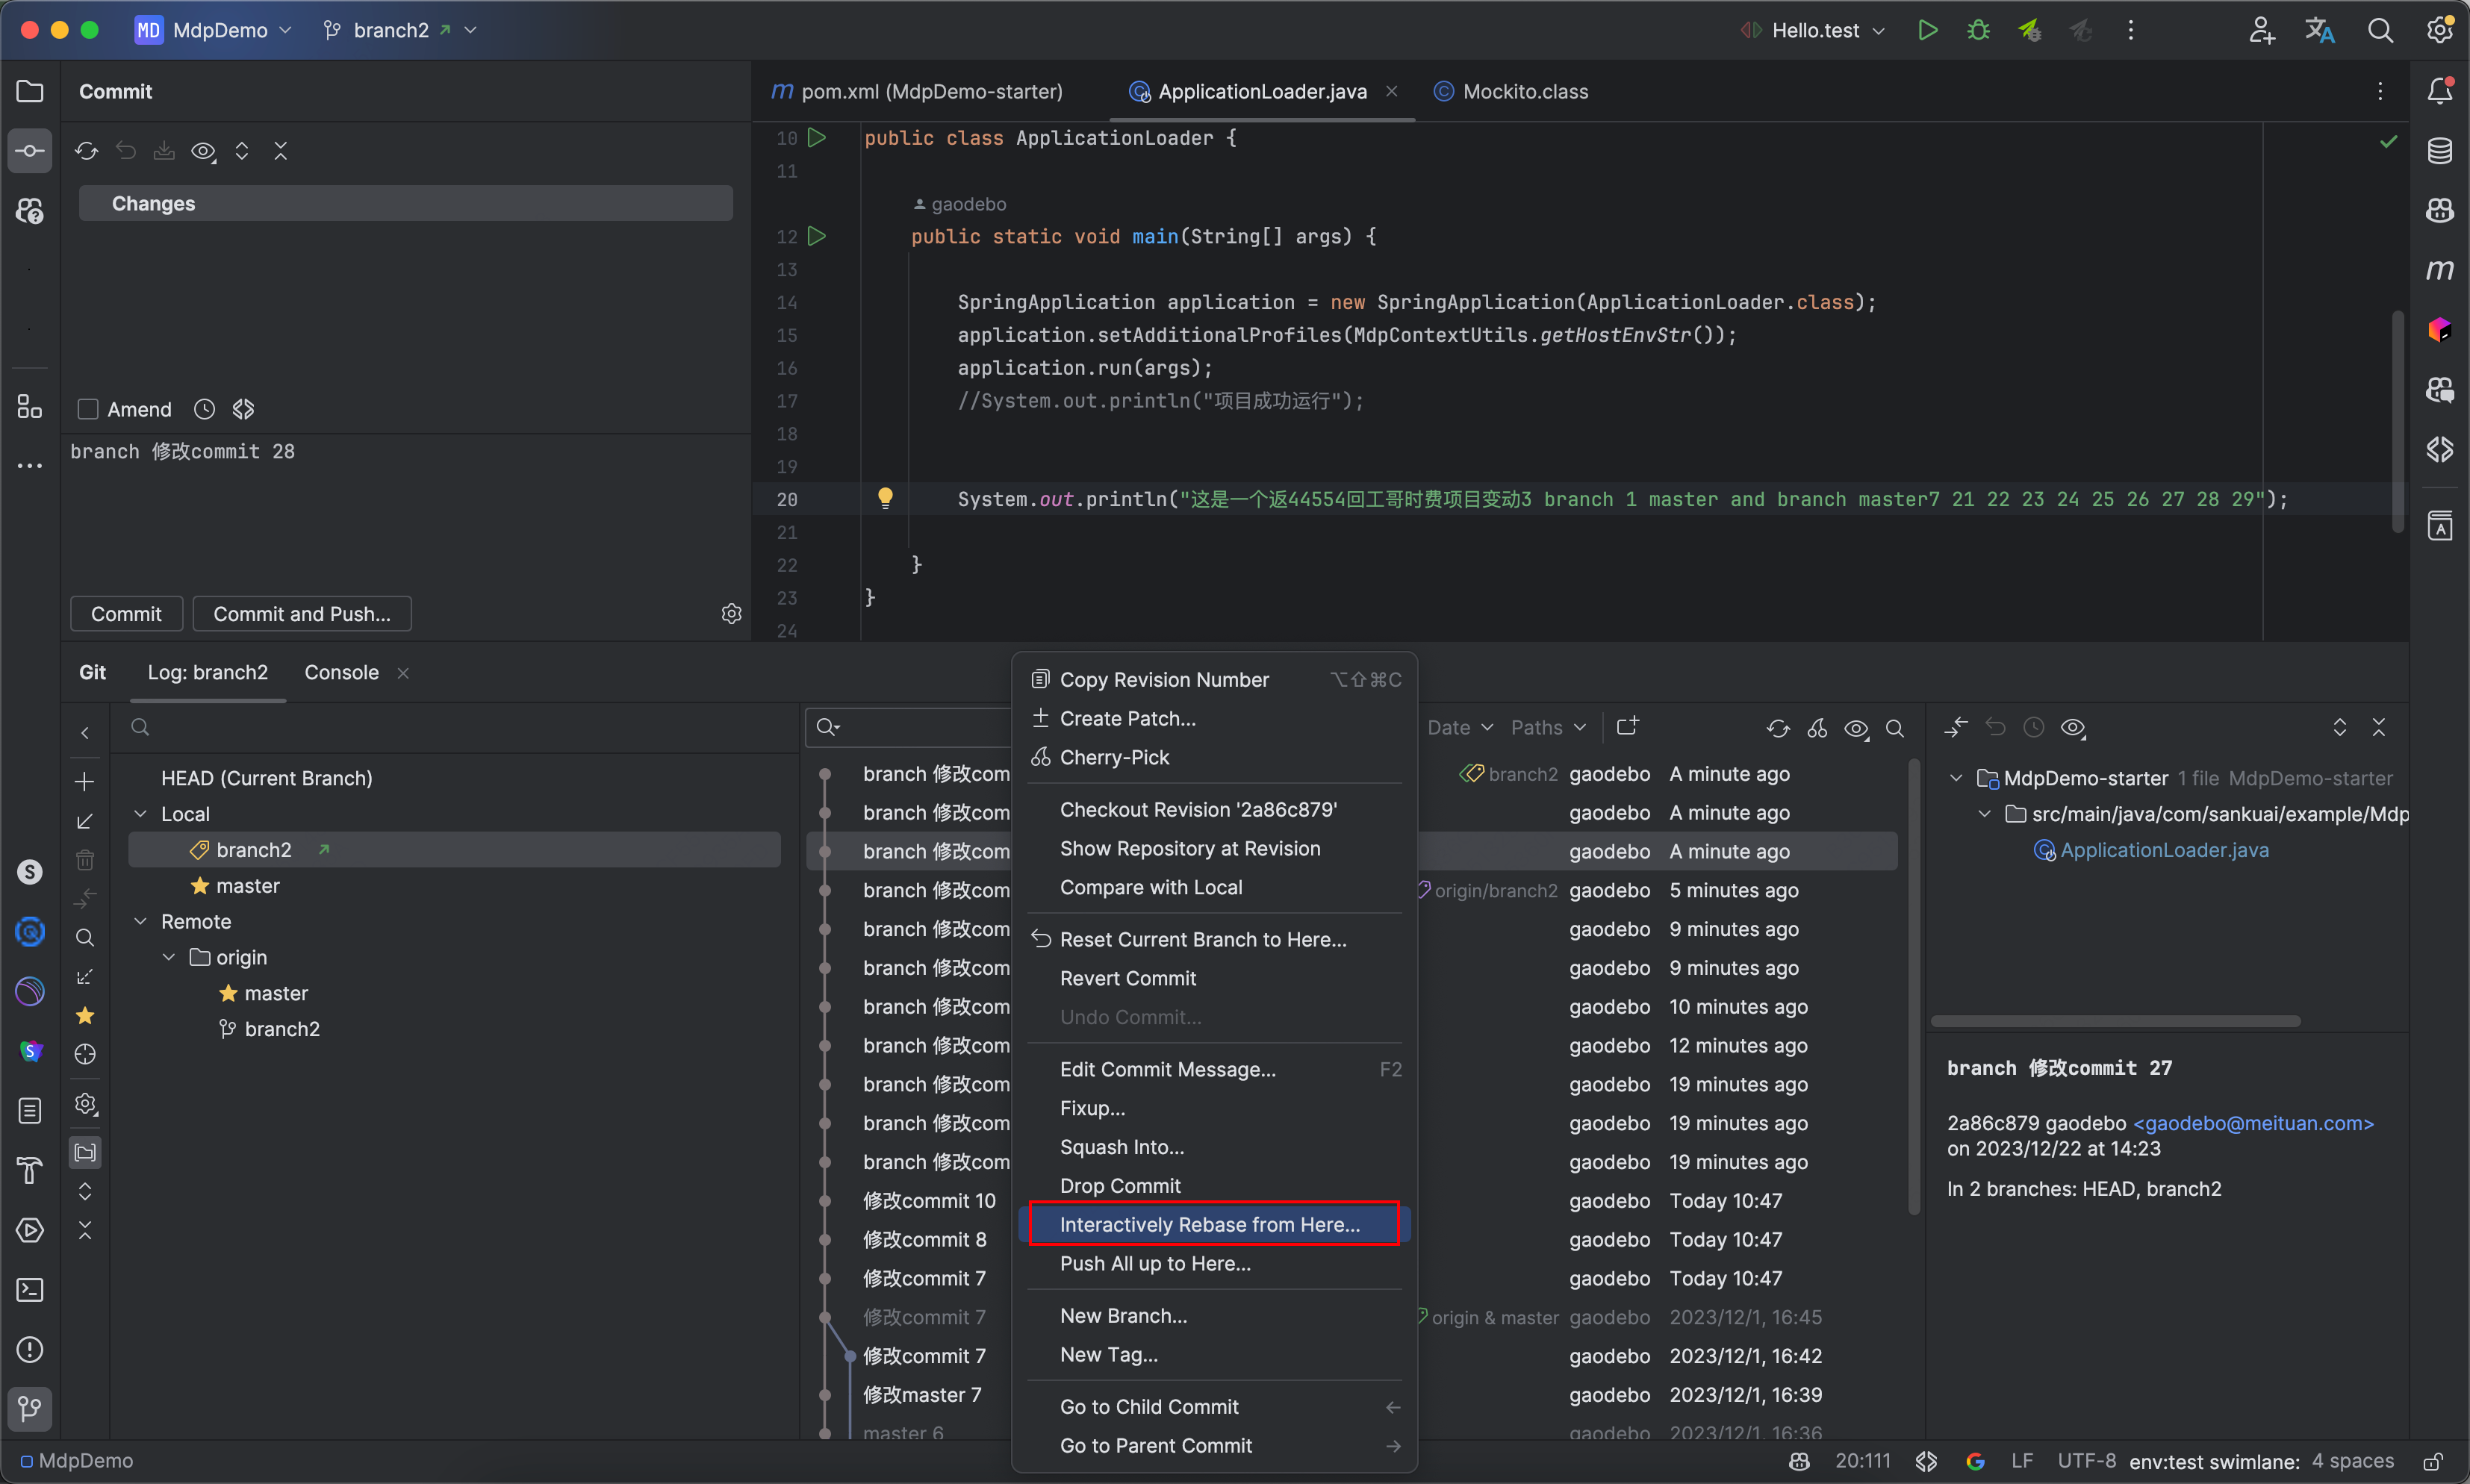Click the Git log vertical scrollbar
Screen dimensions: 2470x1484
coord(1914,985)
